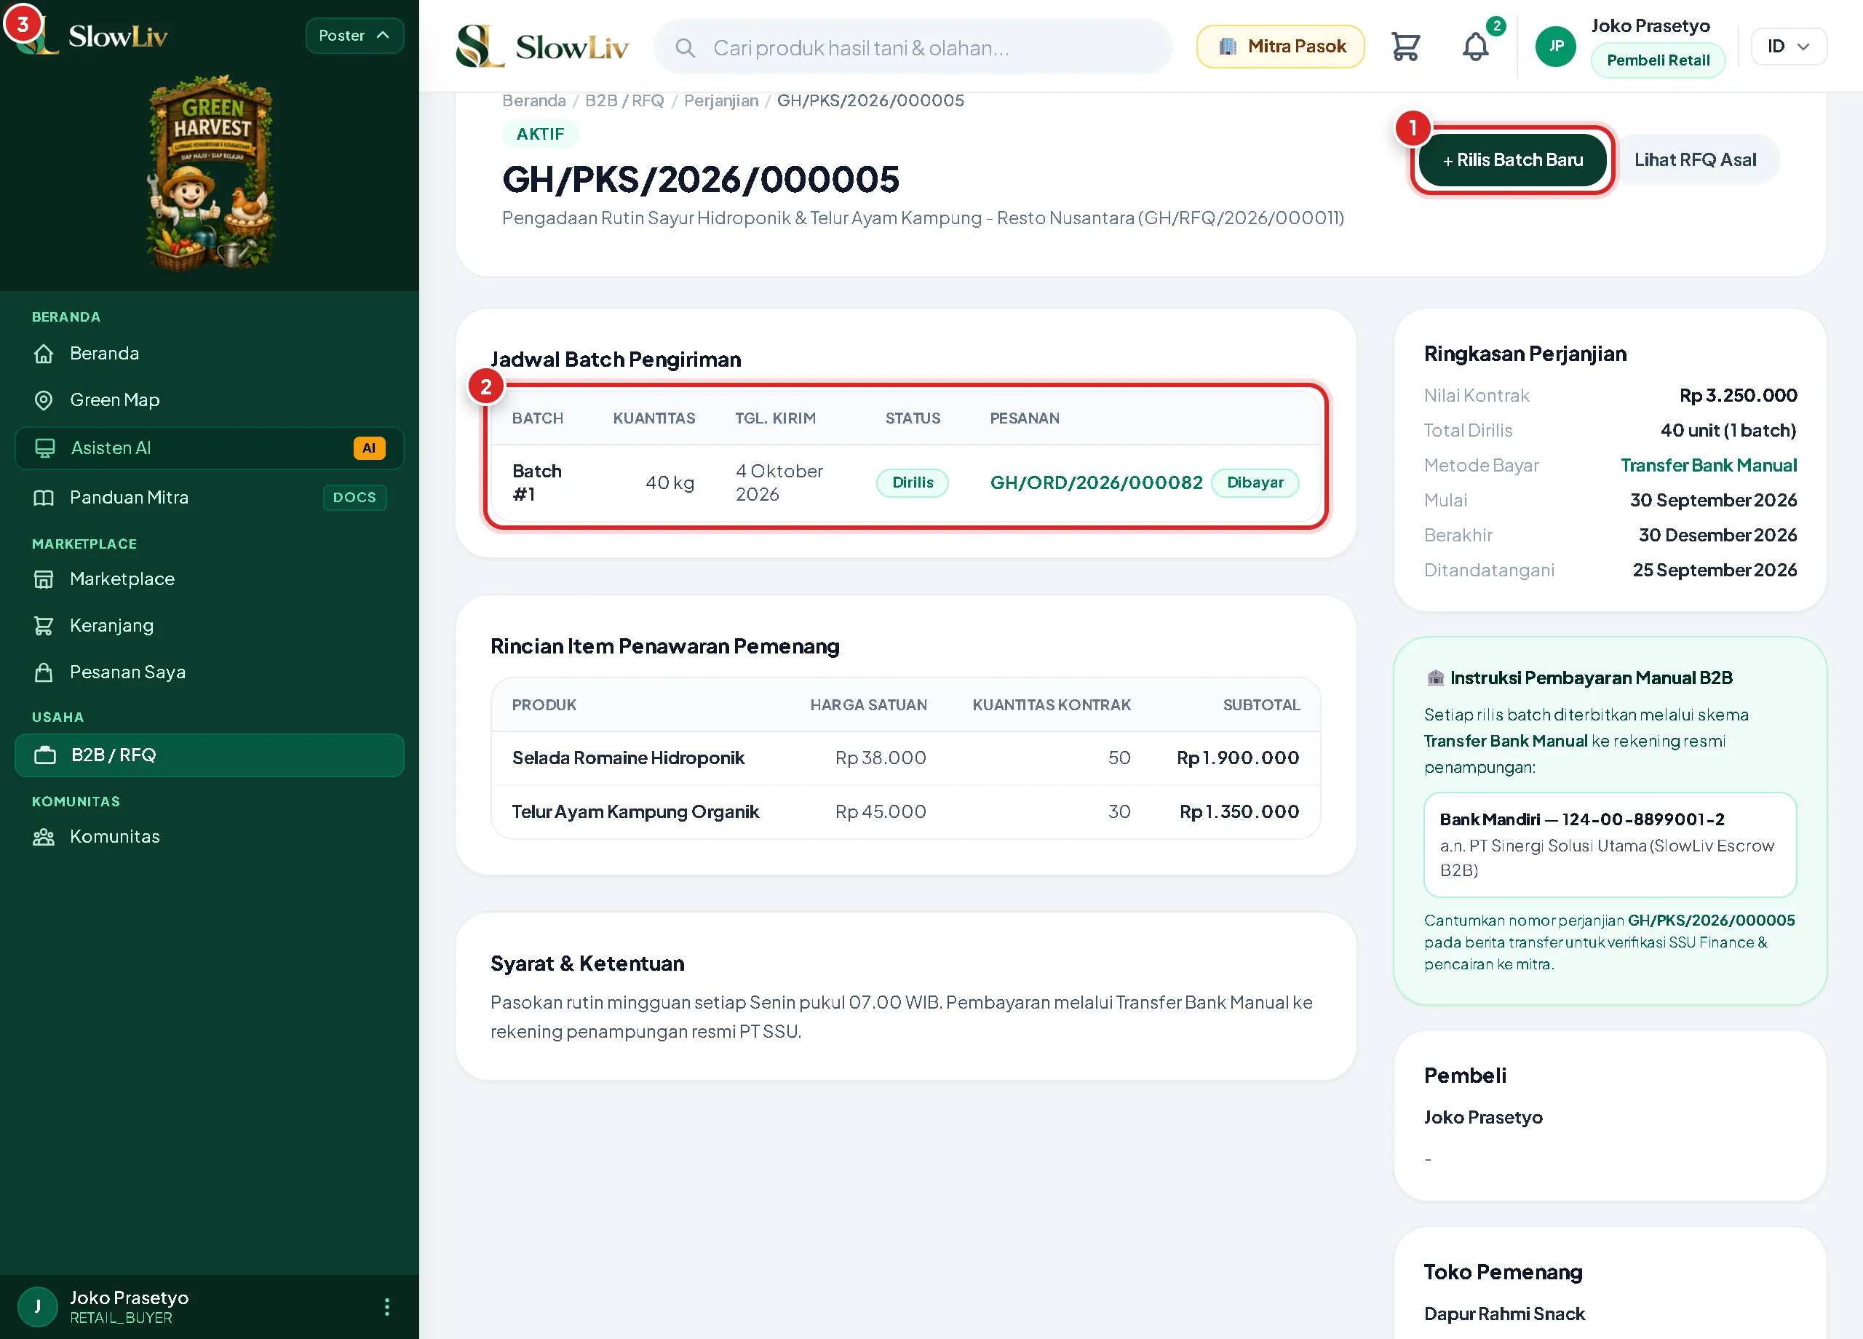Open Pesanan Saya menu item
This screenshot has height=1339, width=1863.
tap(209, 672)
